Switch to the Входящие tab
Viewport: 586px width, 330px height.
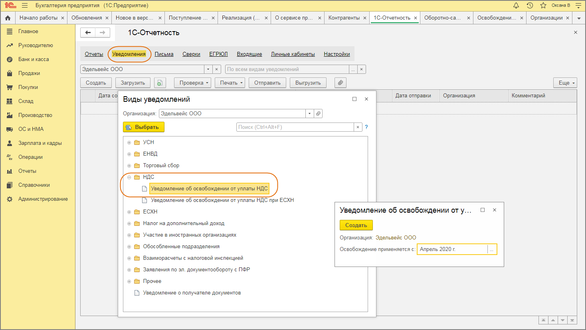[249, 54]
